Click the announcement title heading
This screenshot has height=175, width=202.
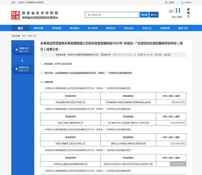pos(111,46)
